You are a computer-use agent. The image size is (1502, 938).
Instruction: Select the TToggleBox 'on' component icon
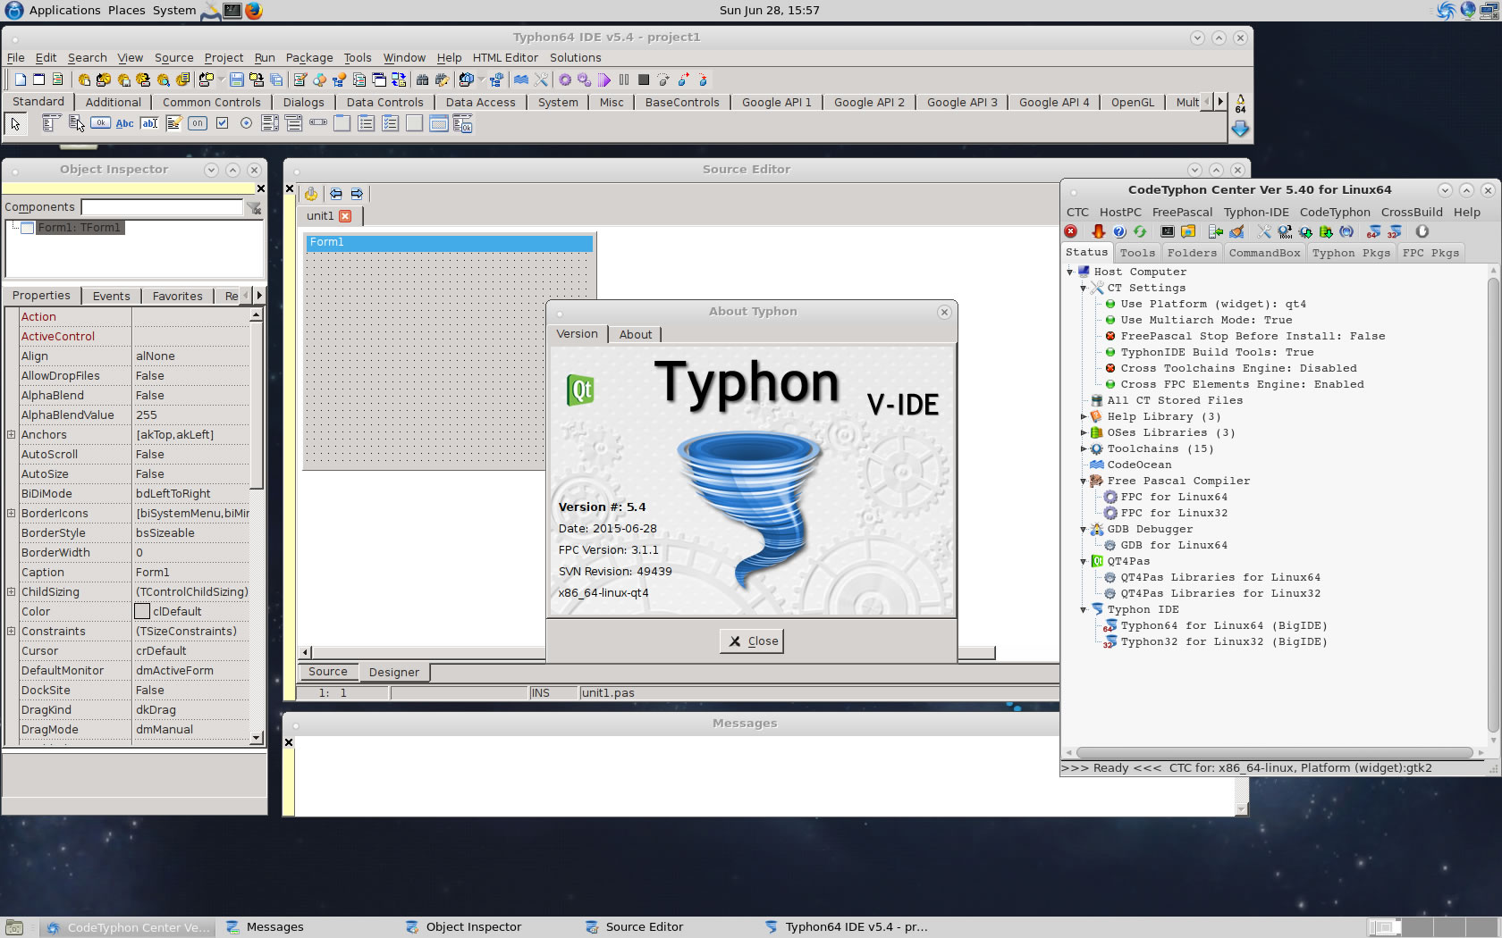tap(198, 123)
